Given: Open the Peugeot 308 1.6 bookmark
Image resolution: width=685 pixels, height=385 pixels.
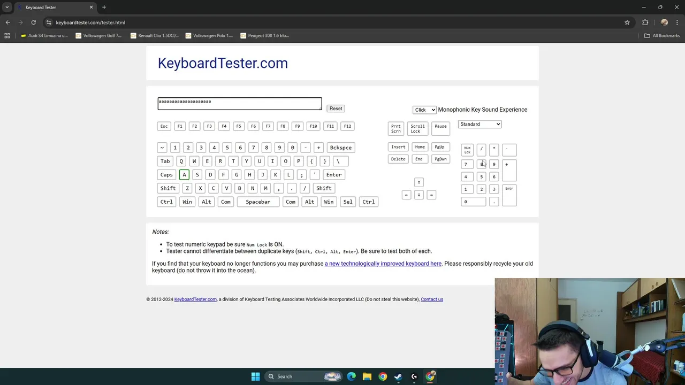Looking at the screenshot, I should [265, 35].
